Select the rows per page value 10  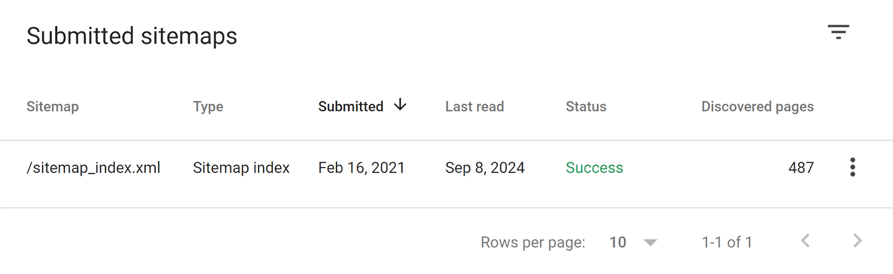point(617,242)
